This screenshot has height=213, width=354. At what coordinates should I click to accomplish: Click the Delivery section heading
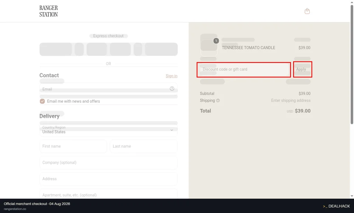point(49,116)
